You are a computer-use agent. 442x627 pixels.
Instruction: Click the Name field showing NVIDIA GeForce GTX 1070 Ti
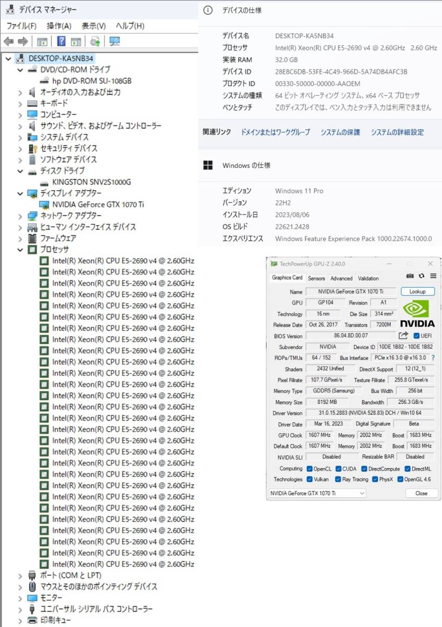[x=352, y=292]
